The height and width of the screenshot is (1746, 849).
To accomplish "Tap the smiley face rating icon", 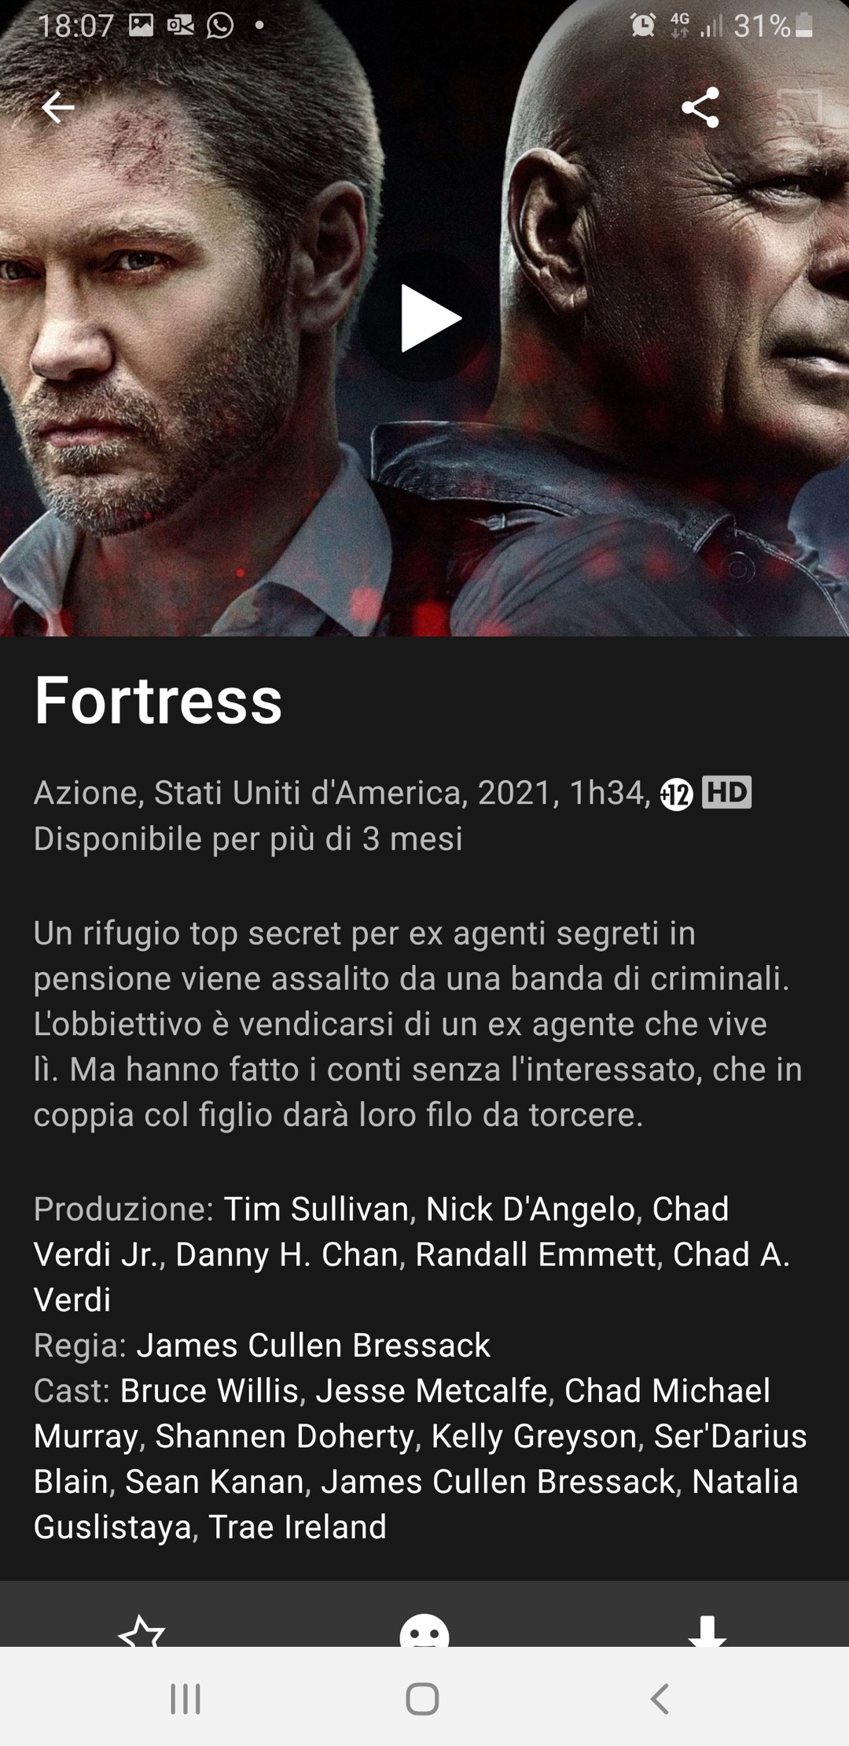I will (424, 1631).
